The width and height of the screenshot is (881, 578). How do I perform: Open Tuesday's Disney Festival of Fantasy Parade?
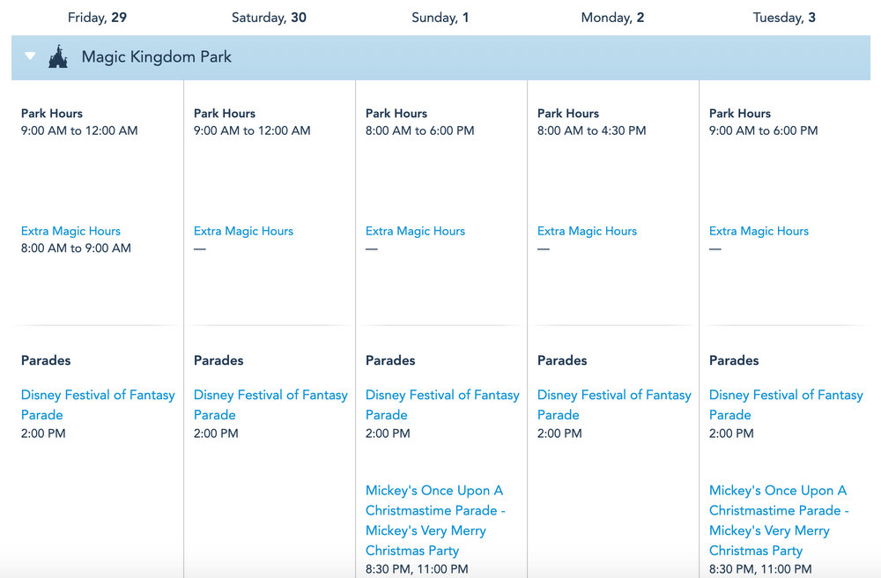(x=786, y=396)
